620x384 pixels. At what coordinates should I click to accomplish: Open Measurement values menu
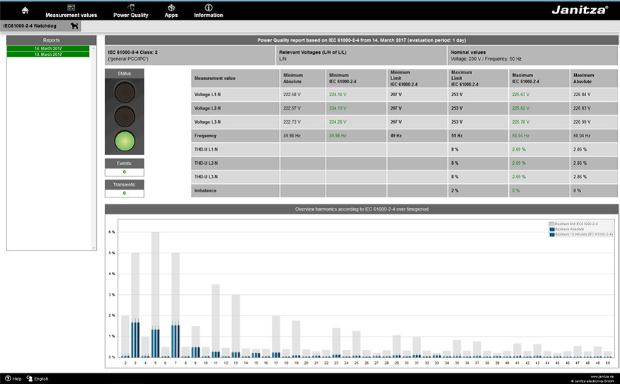[x=71, y=11]
